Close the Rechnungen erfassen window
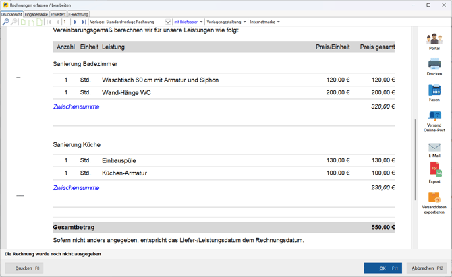The height and width of the screenshot is (277, 452). [444, 5]
